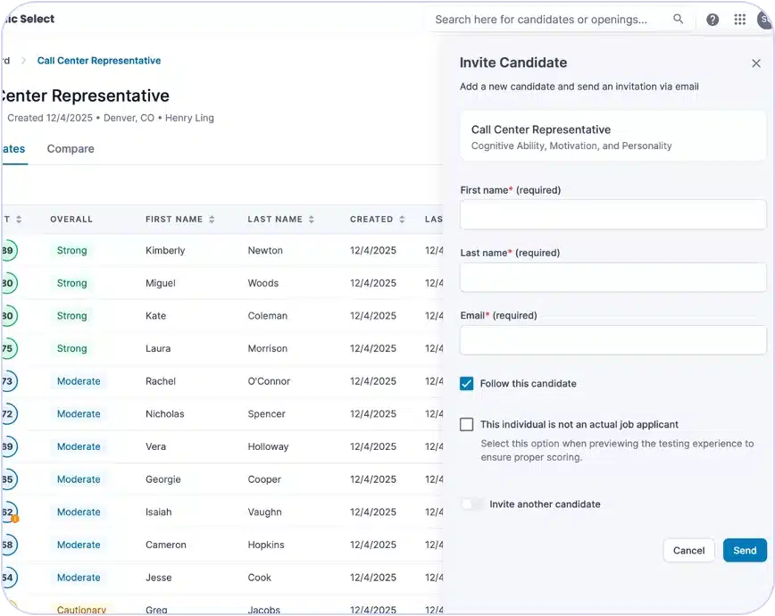Viewport: 775px width, 616px height.
Task: Select first name Nicholas
Action: tap(164, 414)
